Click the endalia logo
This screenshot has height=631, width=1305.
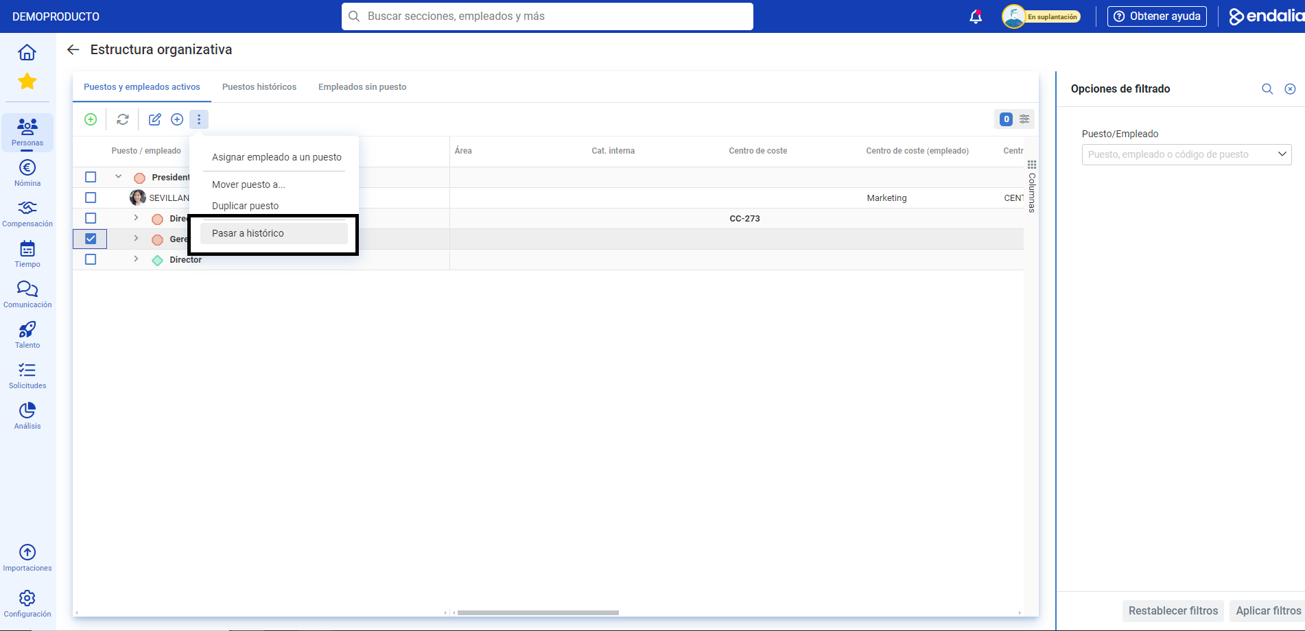pyautogui.click(x=1267, y=16)
